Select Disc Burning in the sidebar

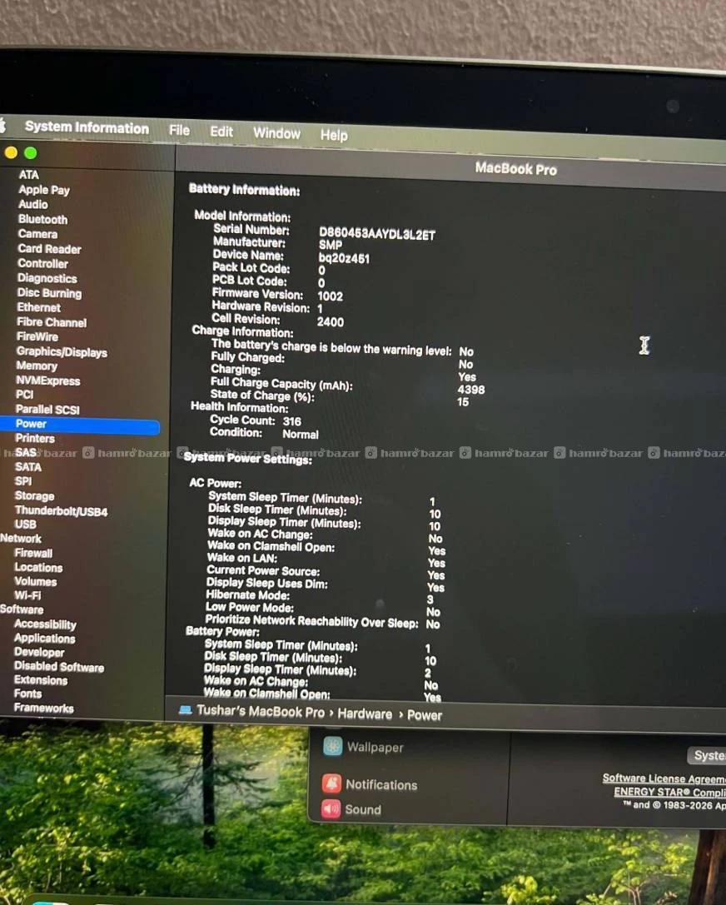point(49,292)
